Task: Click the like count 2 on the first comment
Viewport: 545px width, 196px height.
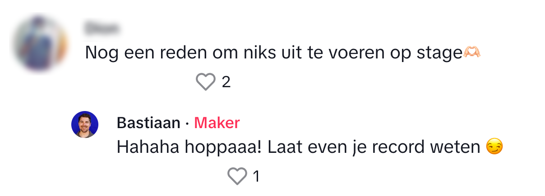Action: pyautogui.click(x=226, y=82)
